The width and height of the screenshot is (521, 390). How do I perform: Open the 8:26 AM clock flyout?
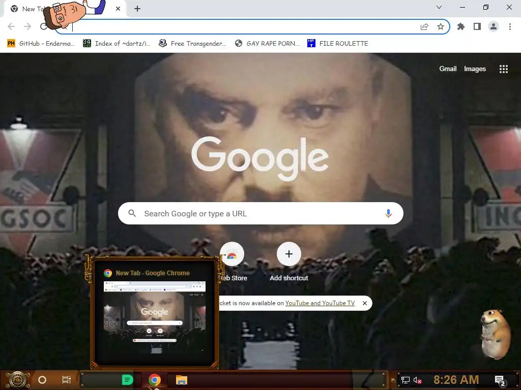tap(456, 379)
